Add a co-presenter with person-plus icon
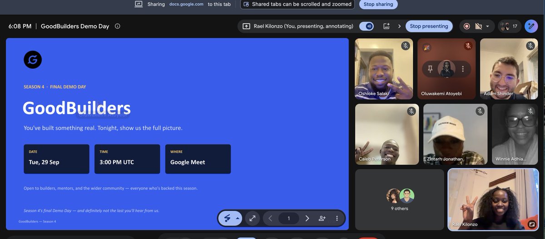545x239 pixels. 322,218
